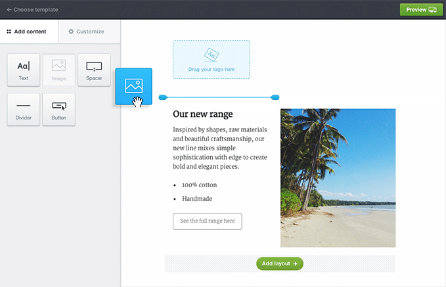Click the Our new range heading
This screenshot has height=287, width=446.
[x=202, y=114]
